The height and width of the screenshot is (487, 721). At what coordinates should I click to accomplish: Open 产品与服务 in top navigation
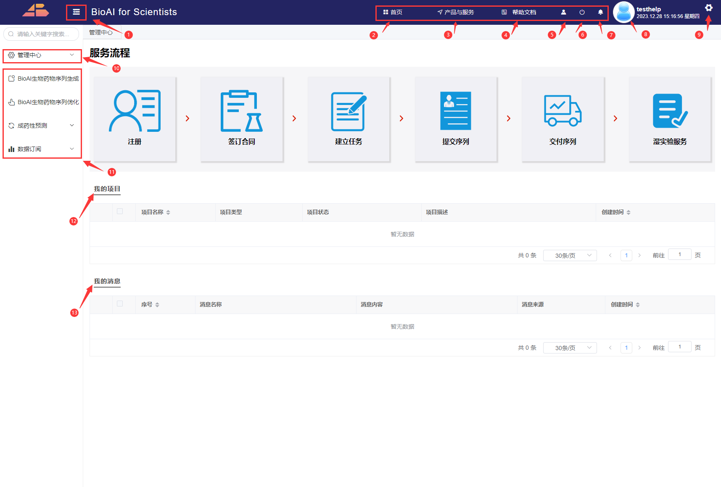tap(456, 12)
